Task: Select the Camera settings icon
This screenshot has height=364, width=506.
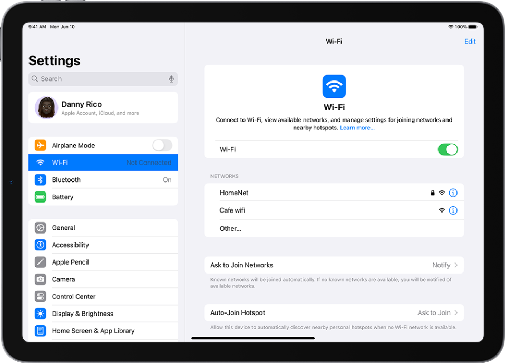Action: [x=41, y=279]
